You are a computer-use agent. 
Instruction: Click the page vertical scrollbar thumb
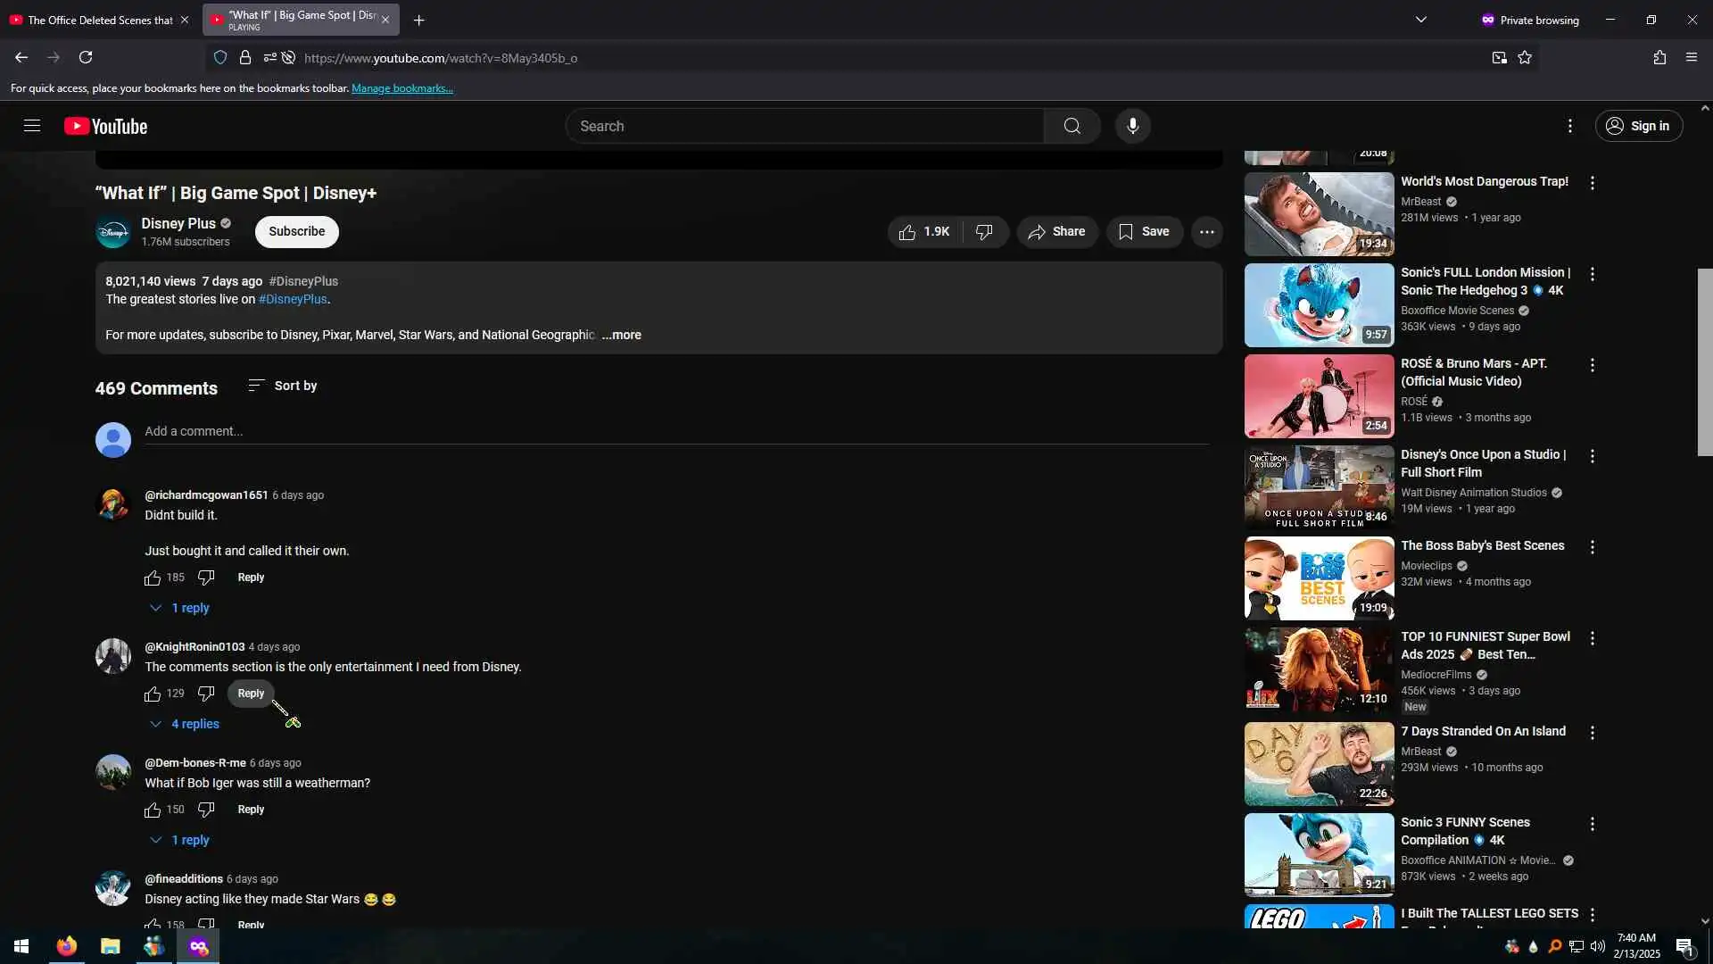[x=1704, y=361]
